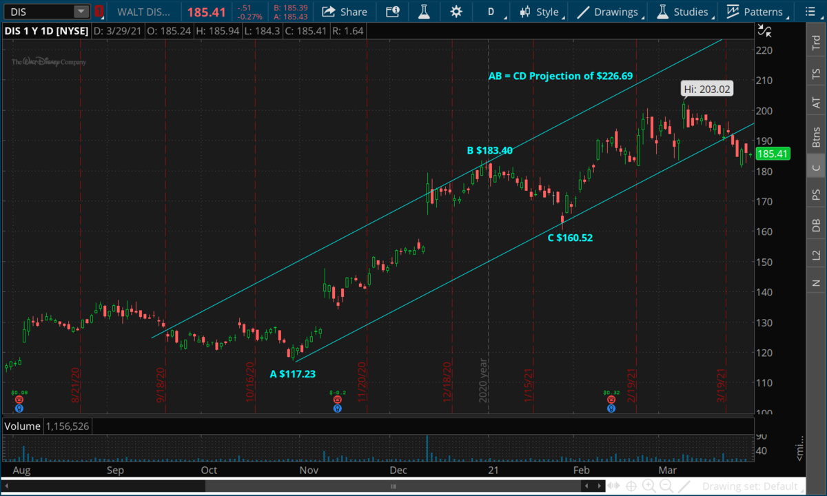Select the line drawing tool icon
The width and height of the screenshot is (827, 496).
coord(684,486)
